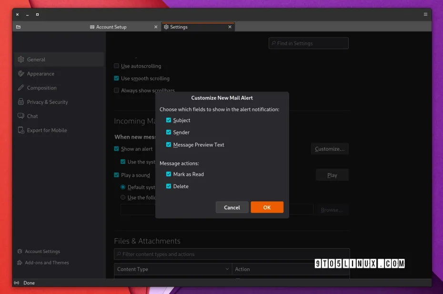Close the Account Setup tab
The image size is (443, 294).
[156, 27]
